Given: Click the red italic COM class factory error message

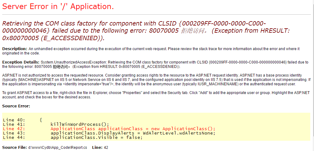Looking at the screenshot, I should click(x=146, y=31).
